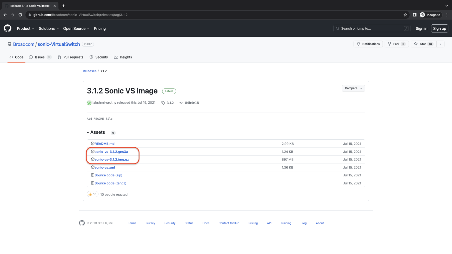Fork the repository
The width and height of the screenshot is (452, 254).
pos(396,44)
